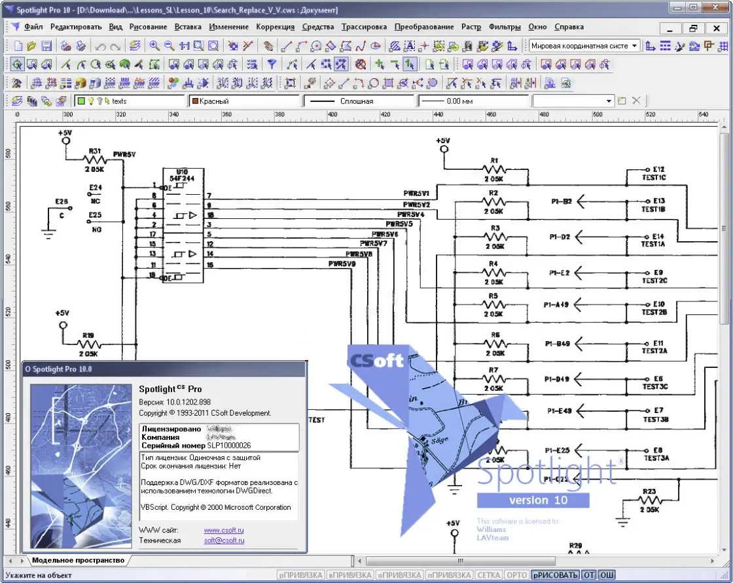Toggle СЕТКА grid mode in status bar
The height and width of the screenshot is (583, 733).
pyautogui.click(x=488, y=575)
